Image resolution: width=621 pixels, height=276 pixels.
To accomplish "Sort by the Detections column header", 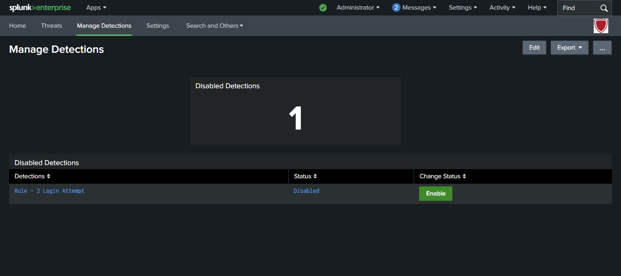I will (x=33, y=176).
